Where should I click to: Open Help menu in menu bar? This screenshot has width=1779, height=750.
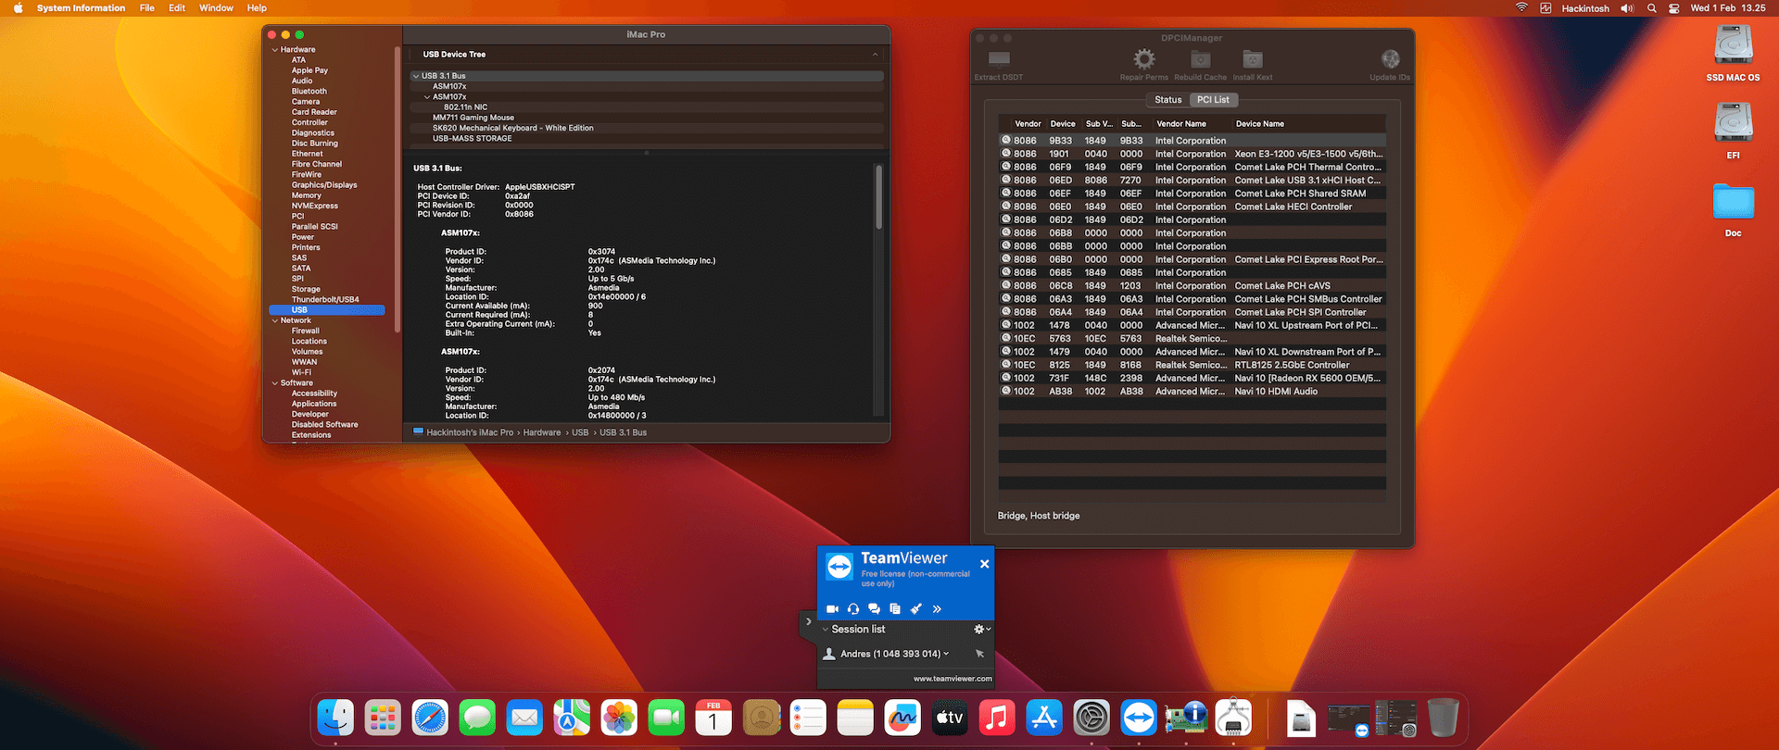pyautogui.click(x=257, y=8)
